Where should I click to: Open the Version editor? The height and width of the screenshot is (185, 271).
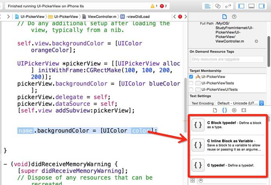228,6
